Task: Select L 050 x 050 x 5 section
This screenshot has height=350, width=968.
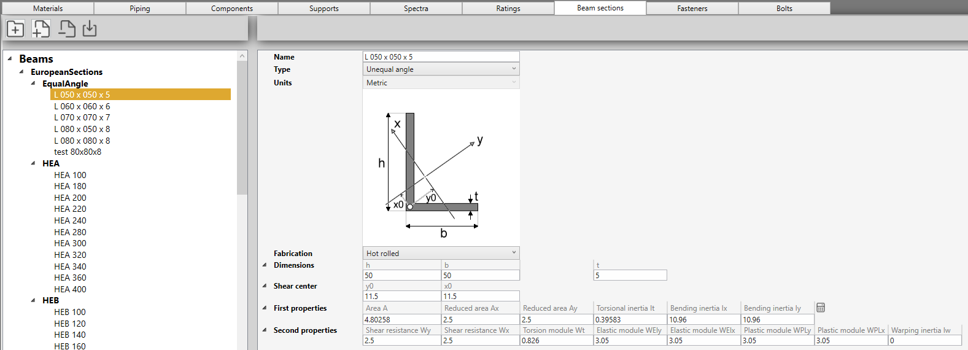Action: (141, 95)
